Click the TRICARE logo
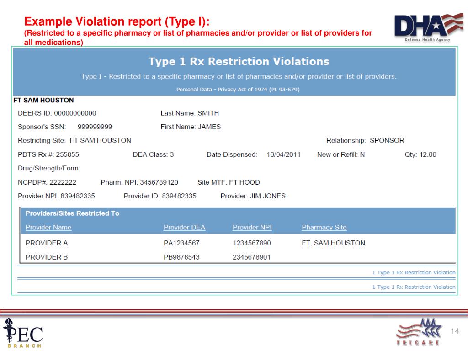The image size is (468, 351). [419, 332]
